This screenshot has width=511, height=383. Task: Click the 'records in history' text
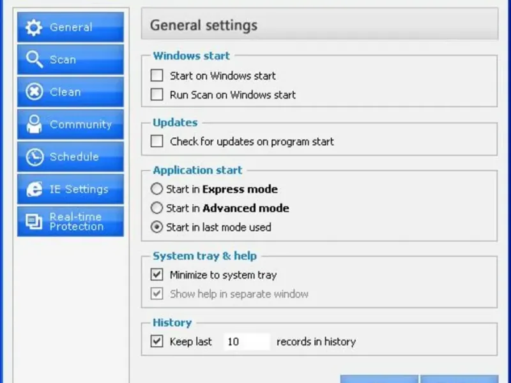click(316, 342)
